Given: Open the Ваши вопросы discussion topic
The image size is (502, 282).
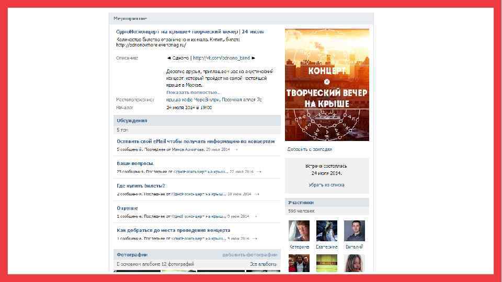Looking at the screenshot, I should (x=135, y=163).
